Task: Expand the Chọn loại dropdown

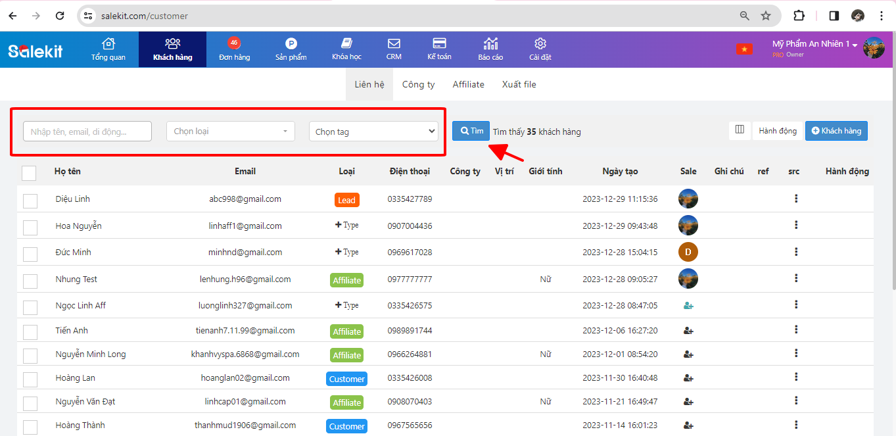Action: click(x=231, y=132)
